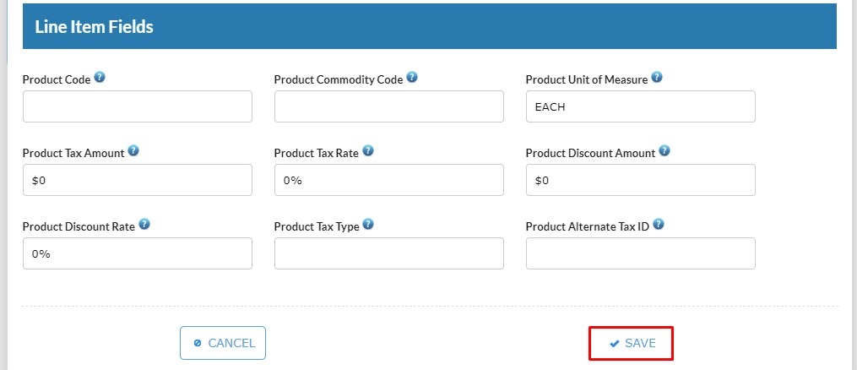Open help for Product Unit of Measure
The width and height of the screenshot is (857, 370).
tap(657, 78)
